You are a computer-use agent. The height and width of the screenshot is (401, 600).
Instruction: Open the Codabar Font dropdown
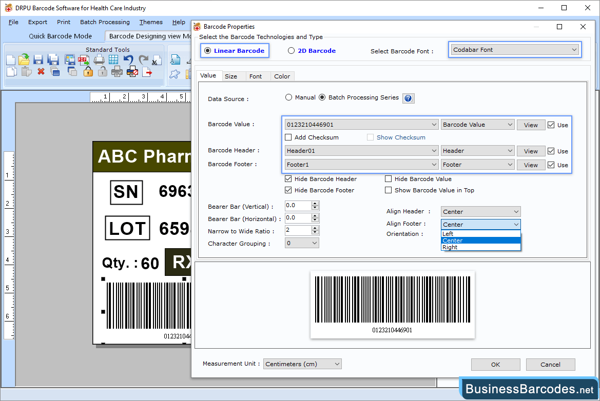point(515,50)
